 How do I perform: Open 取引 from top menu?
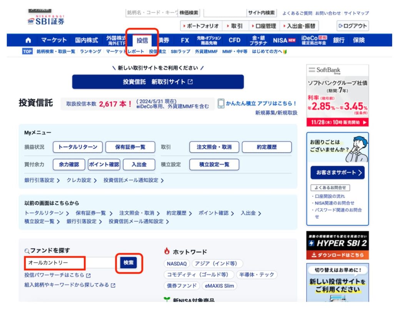[235, 26]
